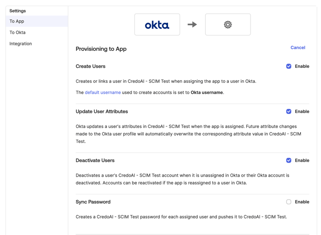
Task: Click the Sync Password section title
Action: click(93, 202)
